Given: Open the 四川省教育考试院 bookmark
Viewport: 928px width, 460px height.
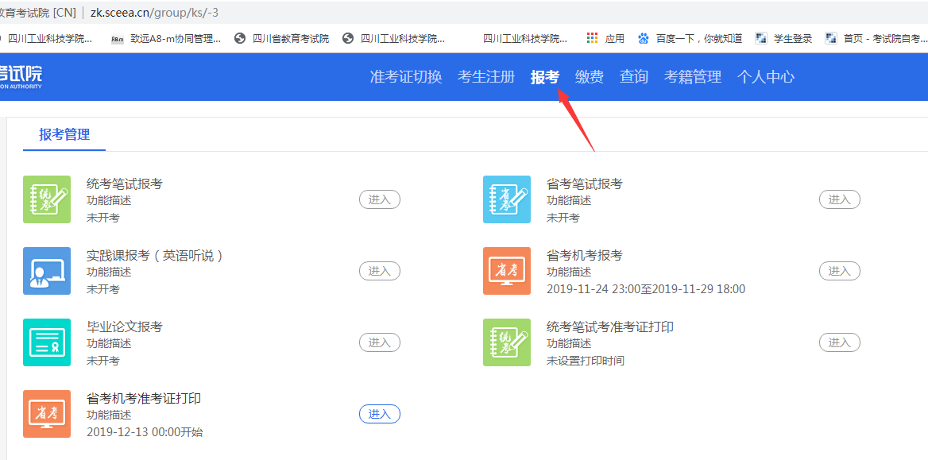Looking at the screenshot, I should coord(282,38).
